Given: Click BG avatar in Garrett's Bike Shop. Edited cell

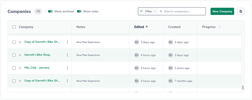Looking at the screenshot, I should 136,55.
